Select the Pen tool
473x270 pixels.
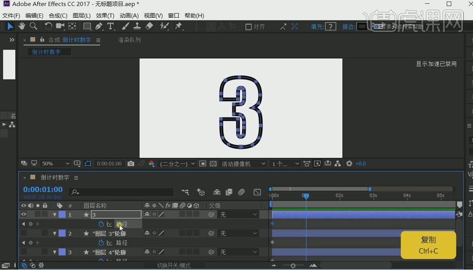pos(99,26)
